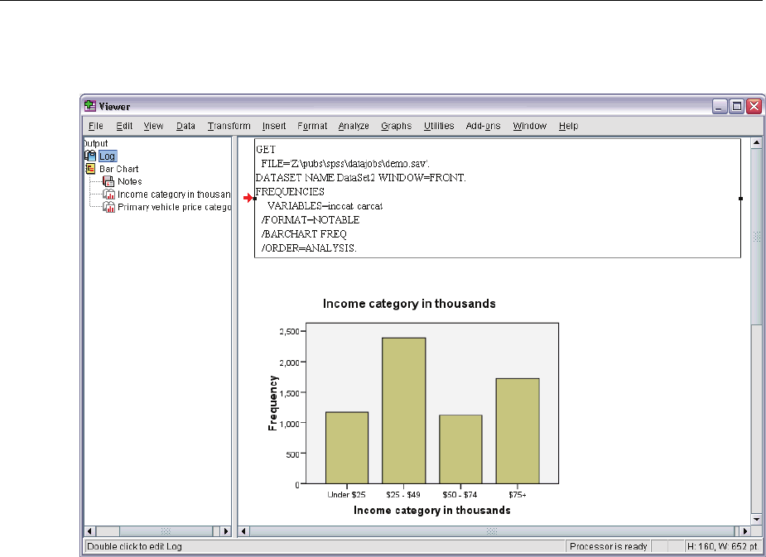Click the Processor is ready status area
Image resolution: width=766 pixels, height=557 pixels.
pyautogui.click(x=608, y=546)
